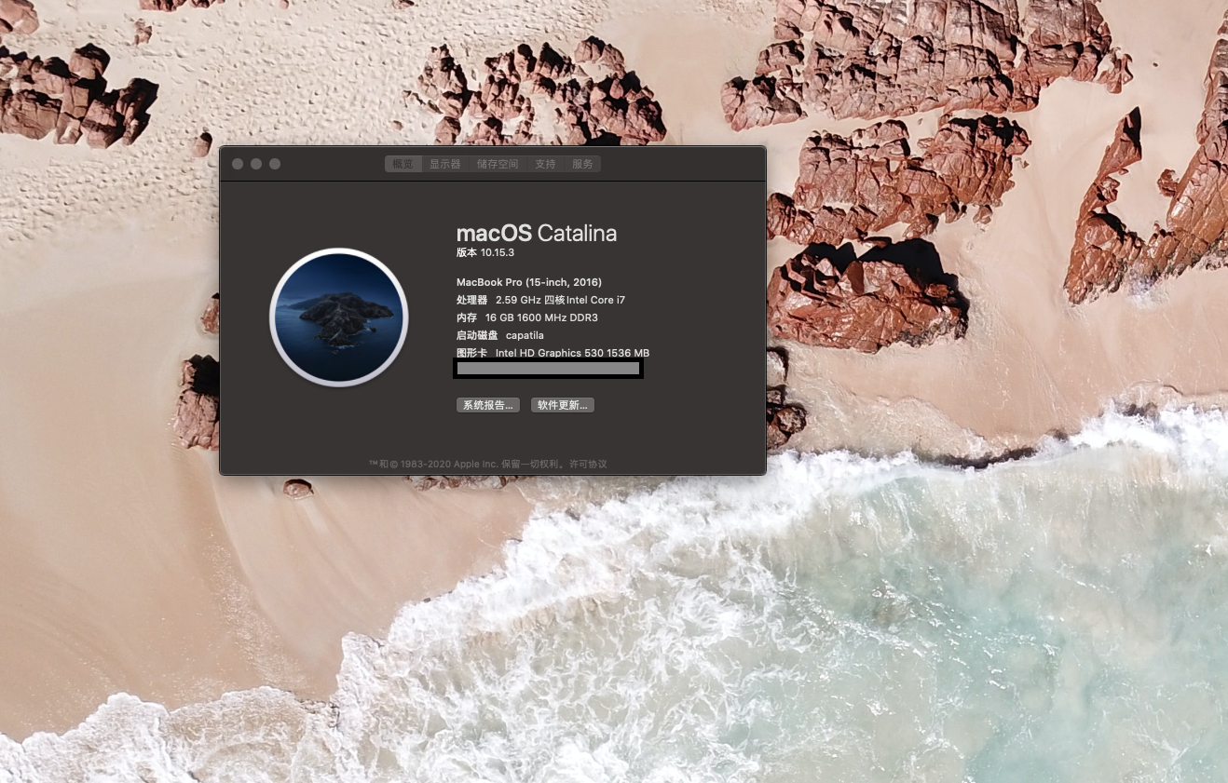Open the 许可协议 link
This screenshot has height=783, width=1228.
point(588,464)
